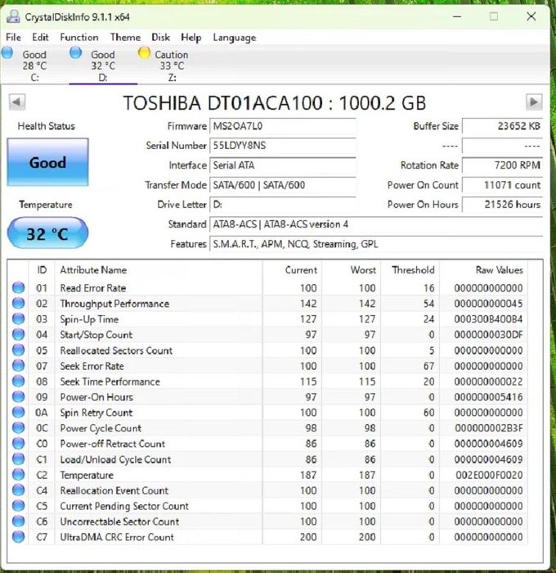Click the Drive Letter field D:
The width and height of the screenshot is (556, 573).
[x=283, y=205]
